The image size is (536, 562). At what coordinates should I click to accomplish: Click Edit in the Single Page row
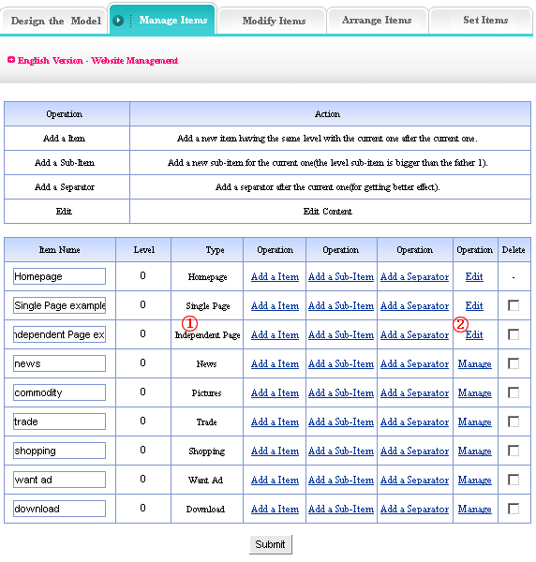[474, 305]
